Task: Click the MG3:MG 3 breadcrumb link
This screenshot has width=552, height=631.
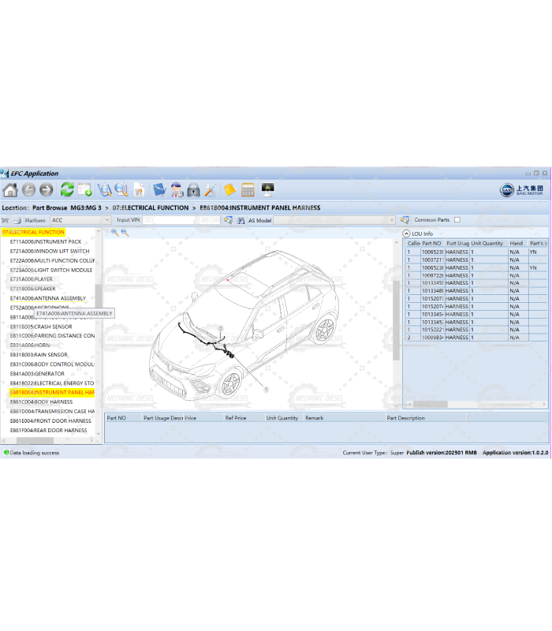Action: point(86,207)
